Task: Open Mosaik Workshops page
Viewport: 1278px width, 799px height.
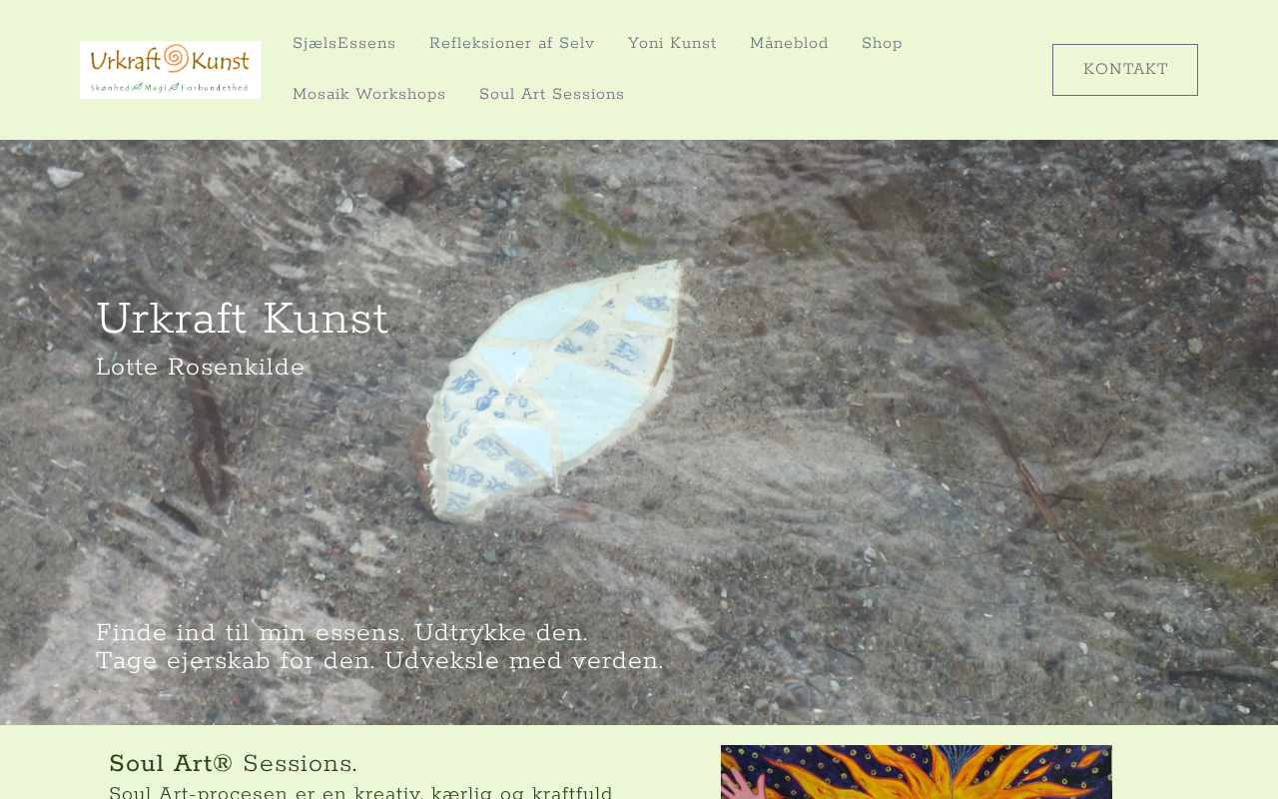Action: click(369, 95)
